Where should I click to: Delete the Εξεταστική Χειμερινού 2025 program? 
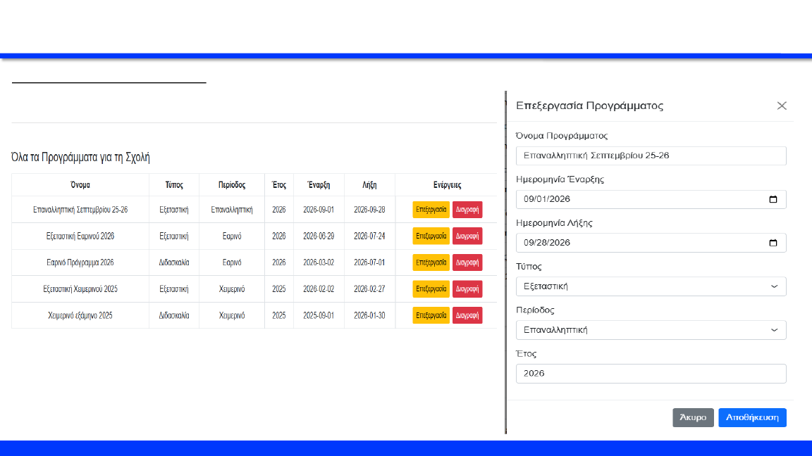tap(467, 289)
